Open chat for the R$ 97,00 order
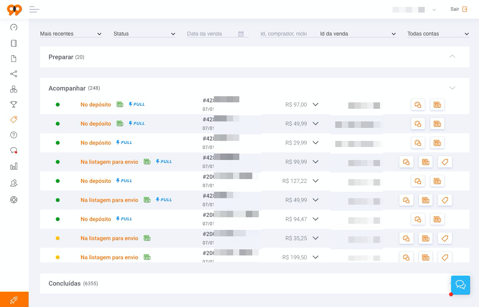This screenshot has width=479, height=307. 418,105
